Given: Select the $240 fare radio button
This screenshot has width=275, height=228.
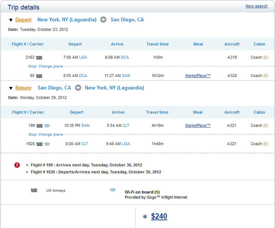Looking at the screenshot, I should pyautogui.click(x=145, y=216).
